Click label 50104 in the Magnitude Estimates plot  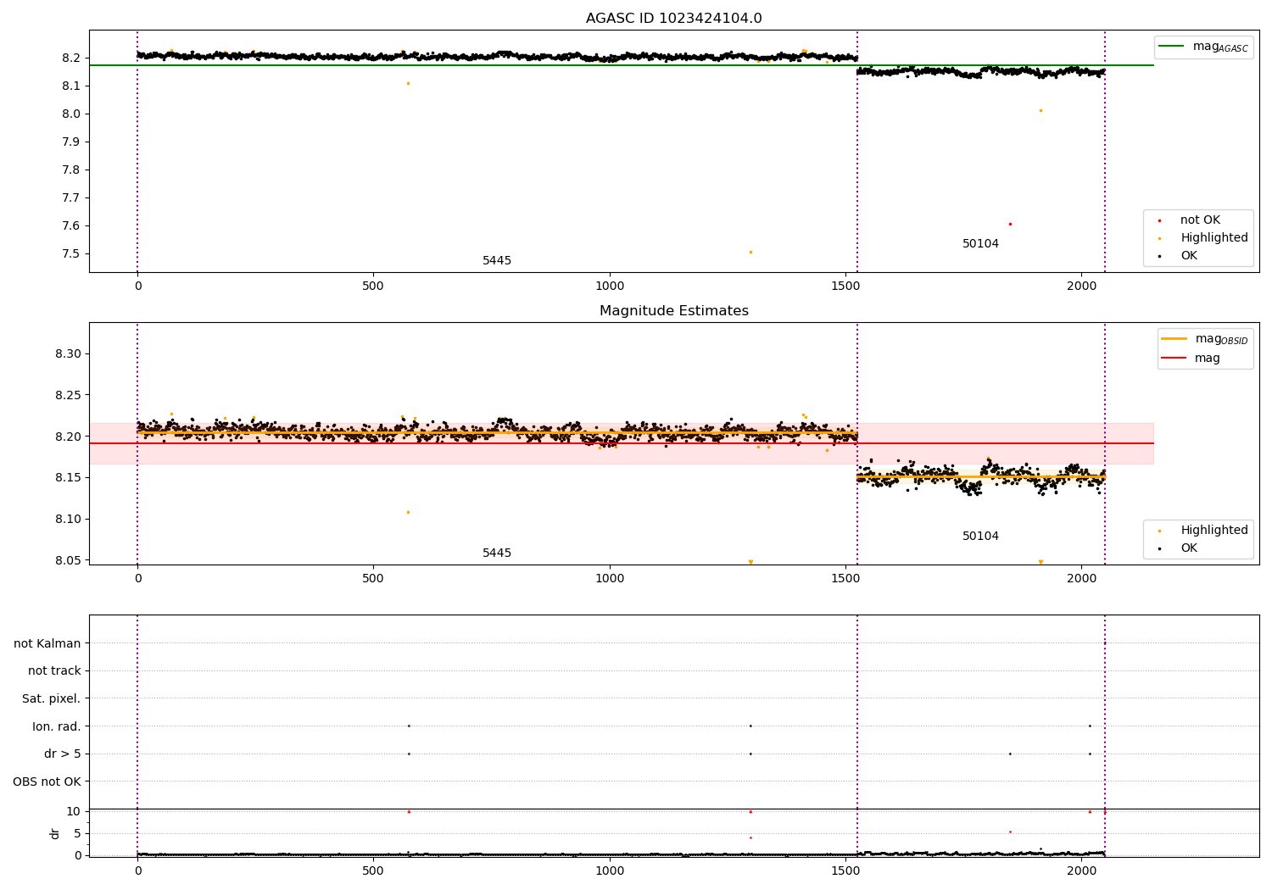tap(980, 537)
